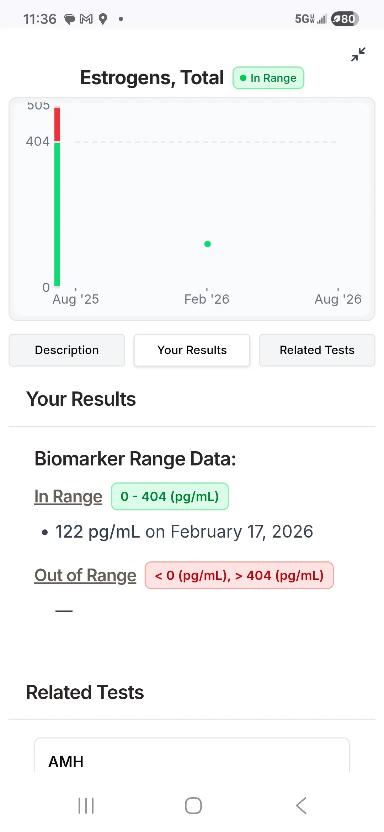Open recent apps navigation icon
384x832 pixels.
86,805
